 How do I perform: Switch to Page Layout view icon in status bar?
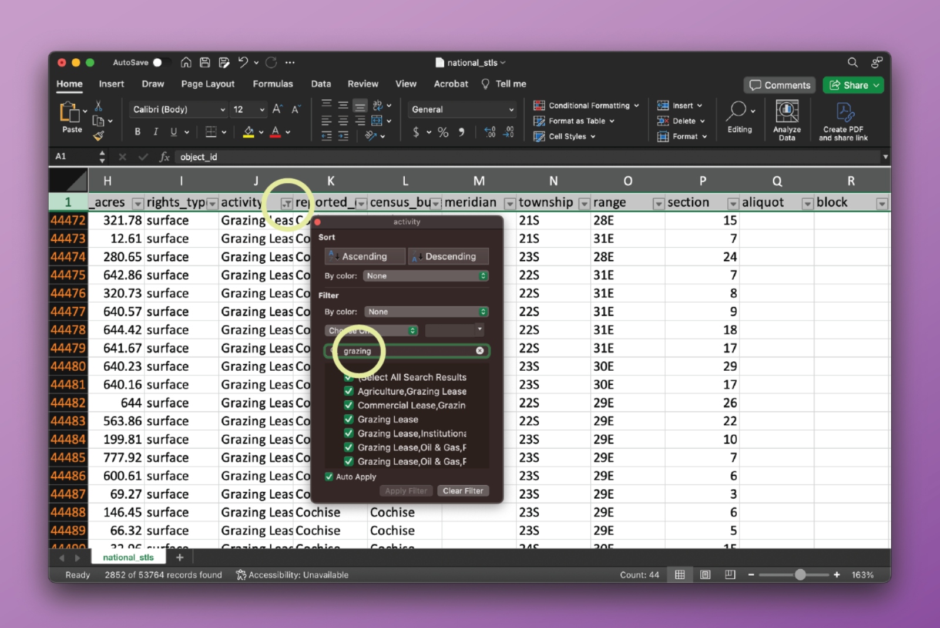tap(705, 575)
